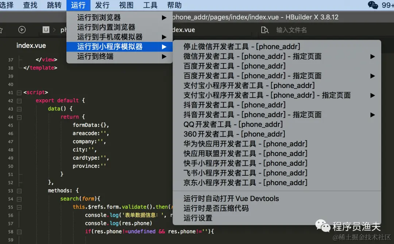Image resolution: width=394 pixels, height=244 pixels.
Task: Open the 查找 menu
Action: 30,5
